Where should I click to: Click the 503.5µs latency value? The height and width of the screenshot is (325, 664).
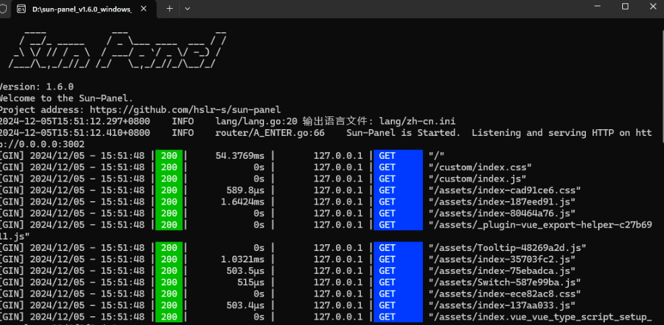tap(246, 270)
